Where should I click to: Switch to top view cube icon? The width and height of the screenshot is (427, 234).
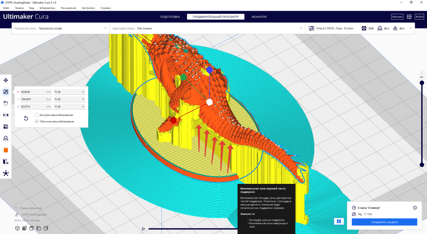click(31, 228)
